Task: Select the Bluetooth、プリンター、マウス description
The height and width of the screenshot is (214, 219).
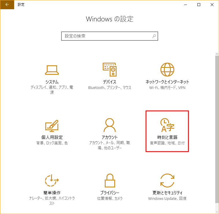Action: 110,88
